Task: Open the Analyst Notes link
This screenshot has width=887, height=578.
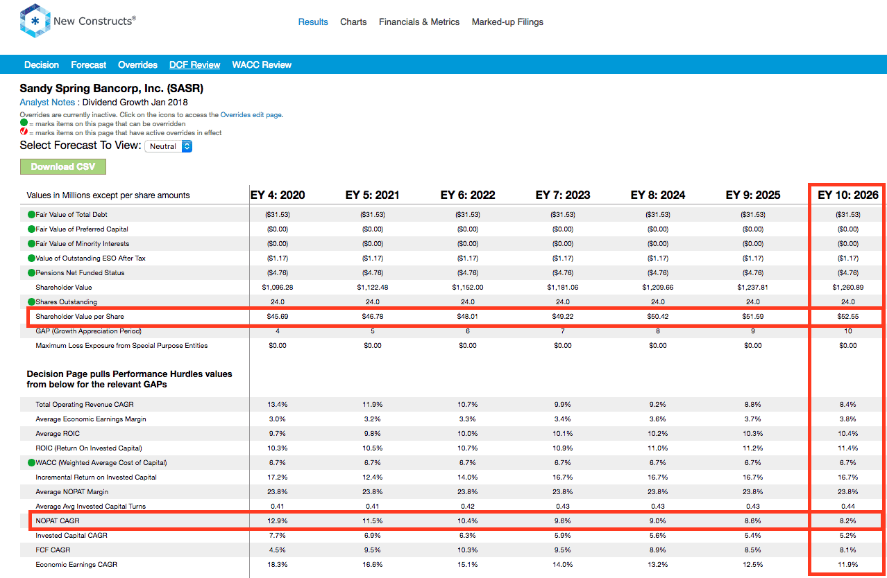Action: click(x=47, y=103)
